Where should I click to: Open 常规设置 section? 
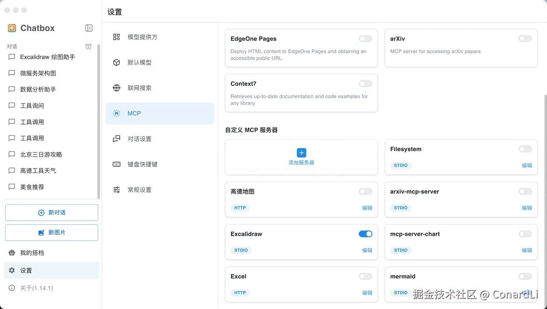[x=160, y=190]
